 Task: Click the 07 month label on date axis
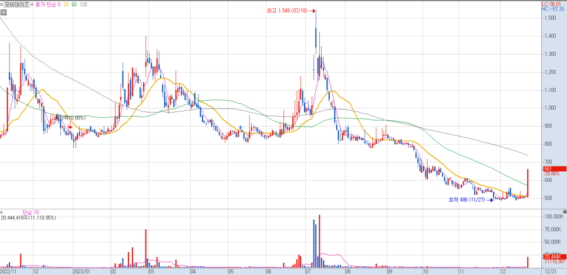click(x=309, y=271)
